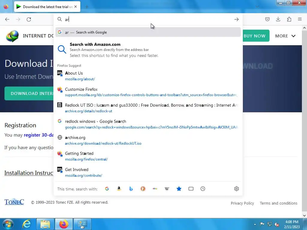Search this time with DuckDuckGo icon

click(143, 189)
